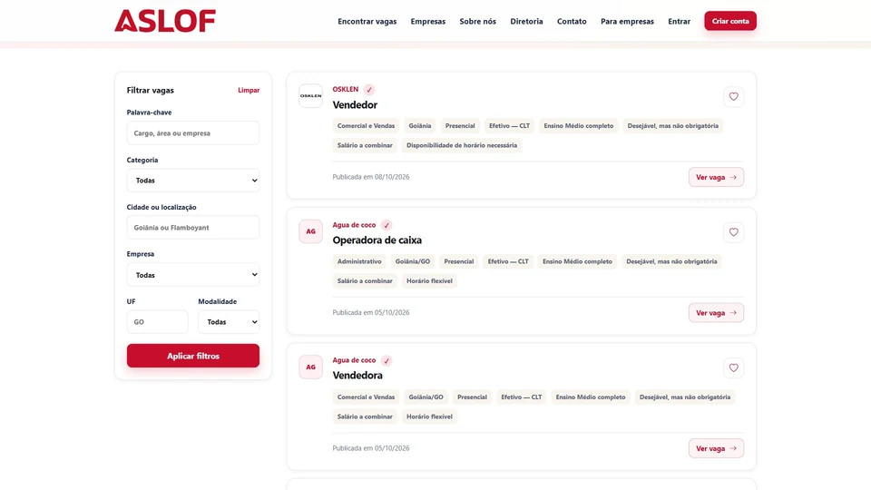Open the Sobre nós page
Image resolution: width=871 pixels, height=490 pixels.
coord(478,21)
